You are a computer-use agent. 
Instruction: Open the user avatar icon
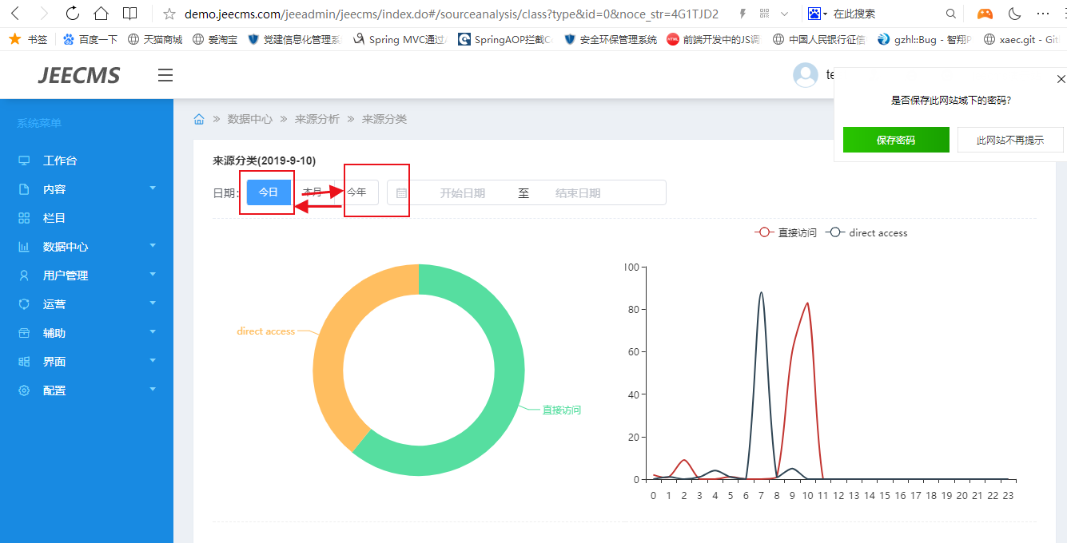[805, 75]
